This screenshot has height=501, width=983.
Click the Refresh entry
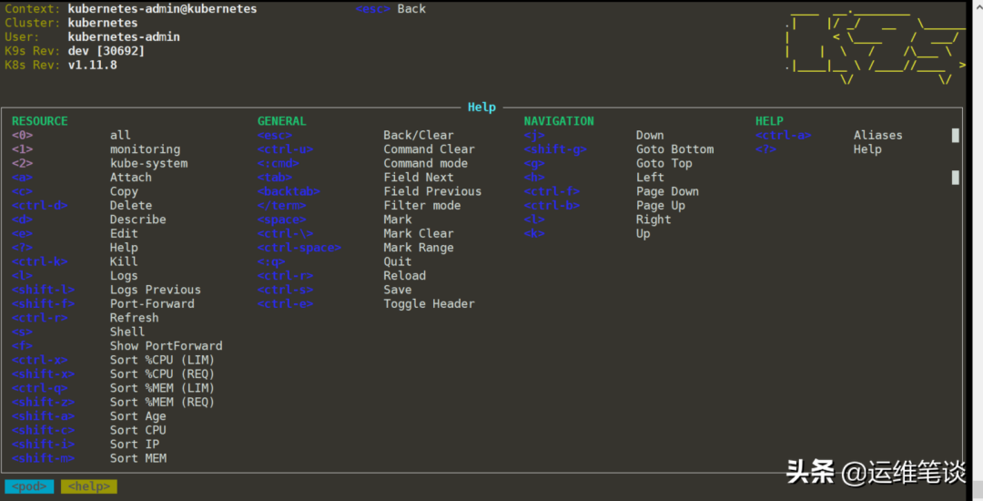(134, 318)
